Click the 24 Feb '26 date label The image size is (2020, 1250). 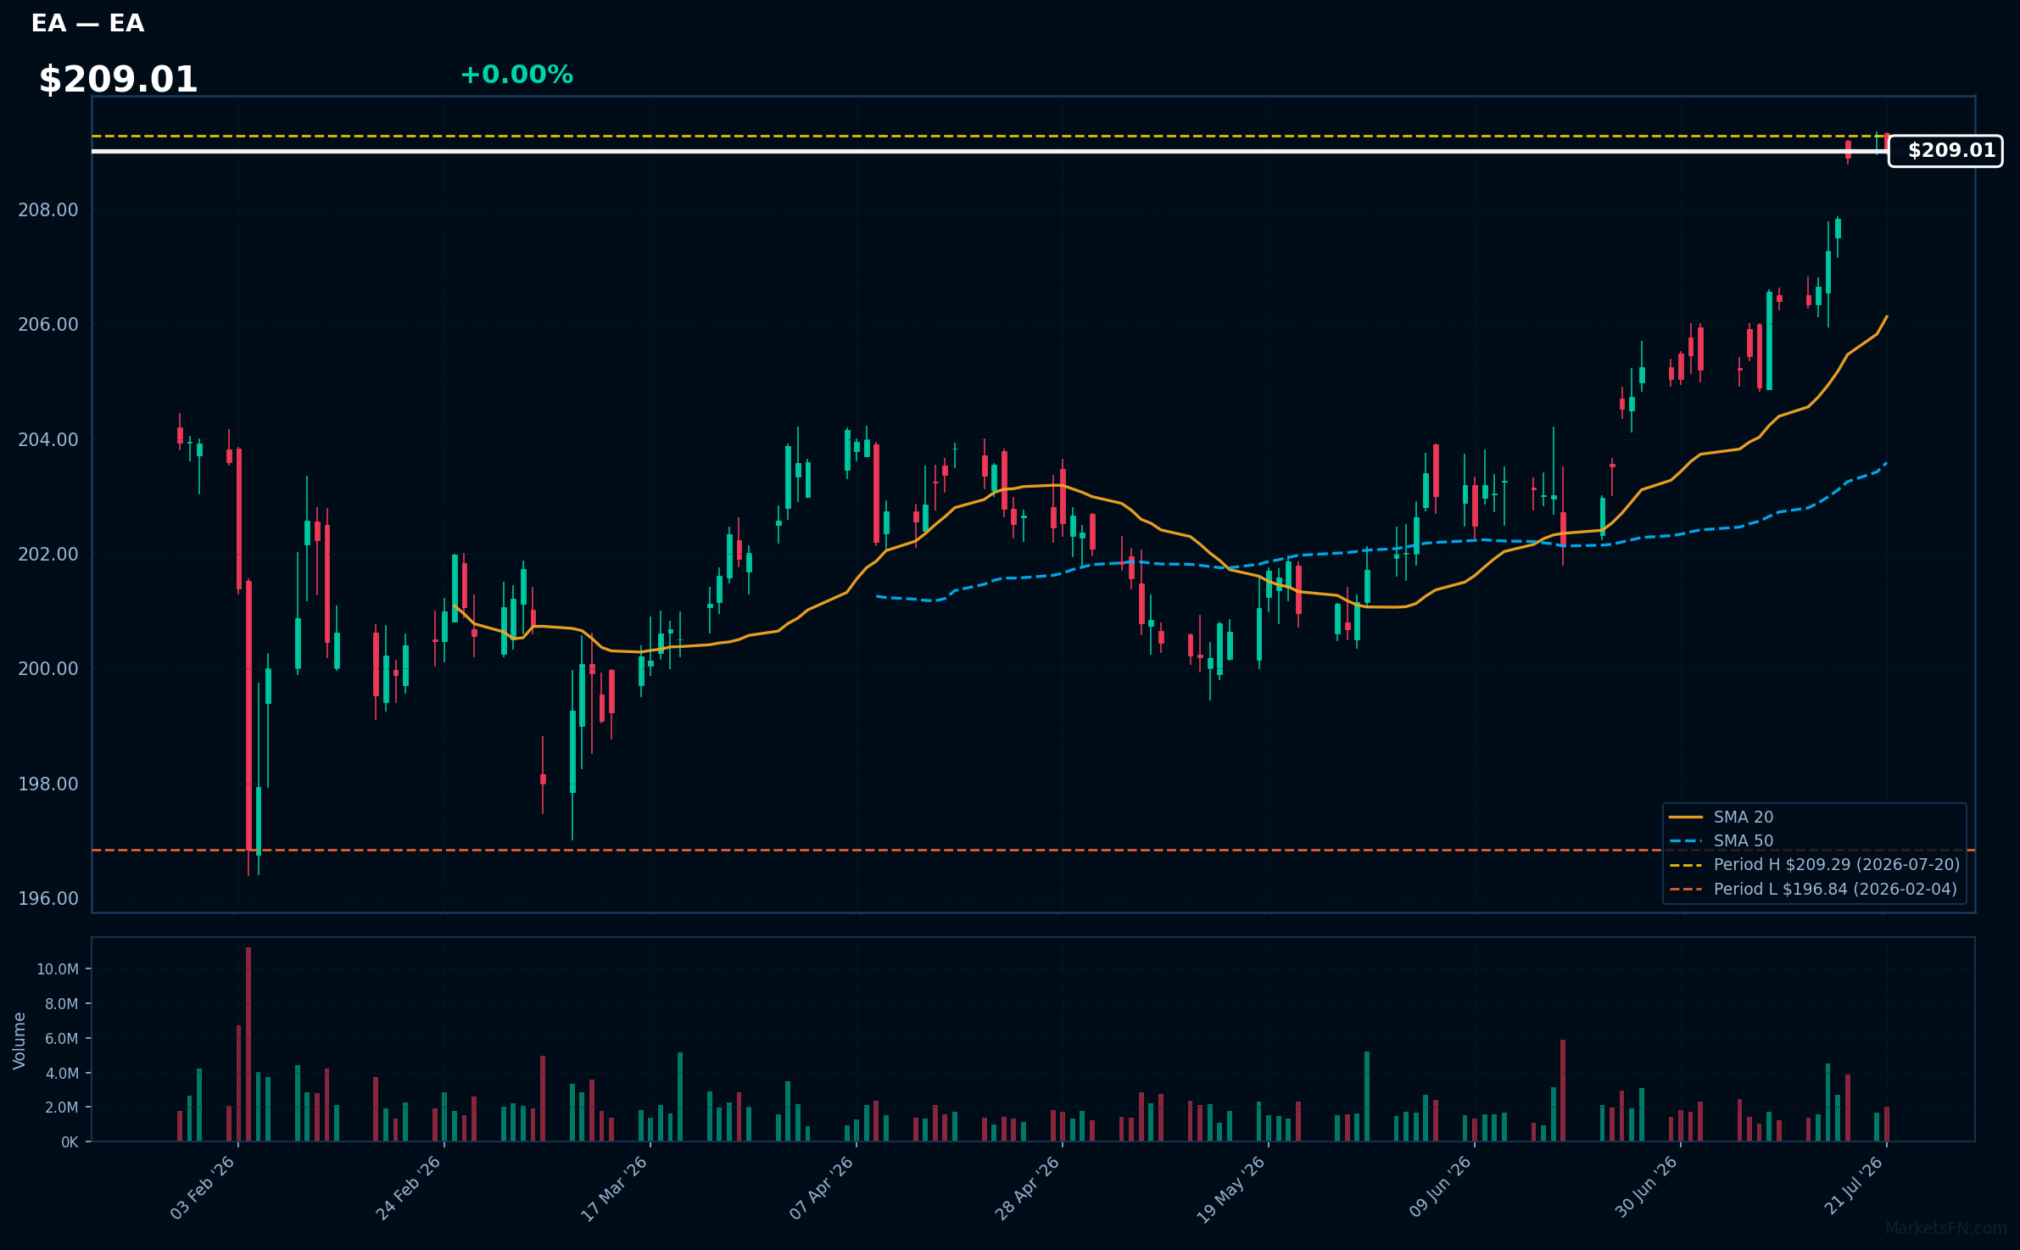click(409, 1188)
